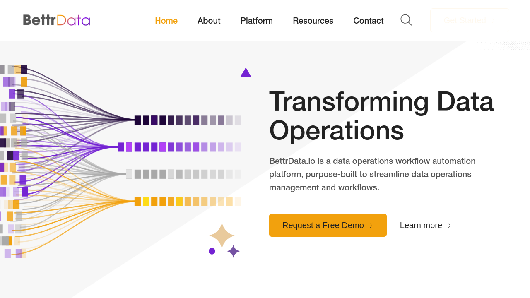The width and height of the screenshot is (530, 298).
Task: Click Request a Free Demo button
Action: [x=328, y=225]
